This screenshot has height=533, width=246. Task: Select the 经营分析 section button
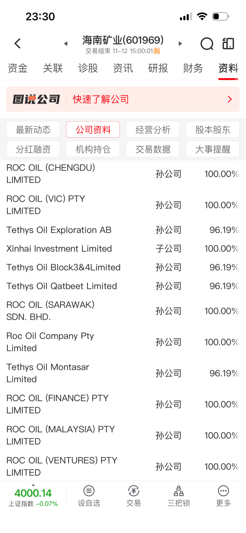click(x=153, y=130)
